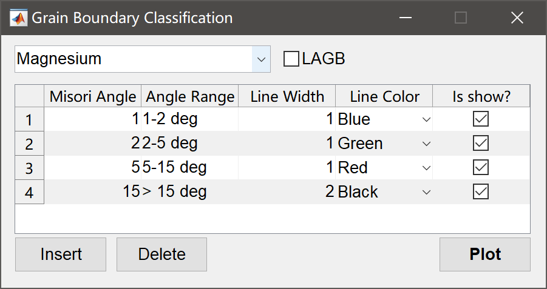Uncheck Is show for the Blue row
Image resolution: width=547 pixels, height=289 pixels.
coord(481,119)
